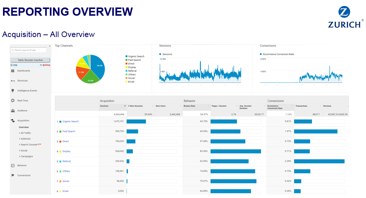The height and width of the screenshot is (198, 366).
Task: Open the Behavior panel icon
Action: tap(13, 165)
